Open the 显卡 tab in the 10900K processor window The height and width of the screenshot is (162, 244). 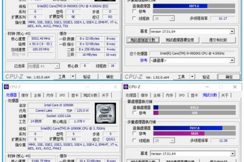[75, 95]
